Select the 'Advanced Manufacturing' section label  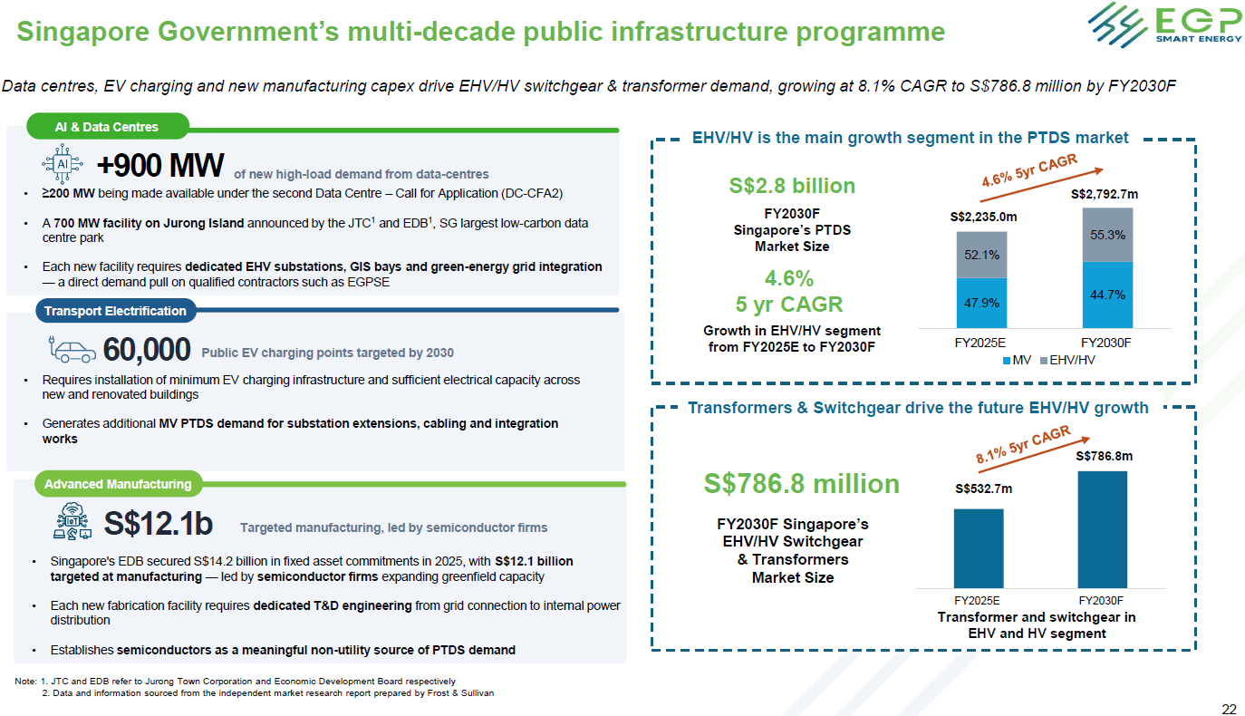click(118, 484)
